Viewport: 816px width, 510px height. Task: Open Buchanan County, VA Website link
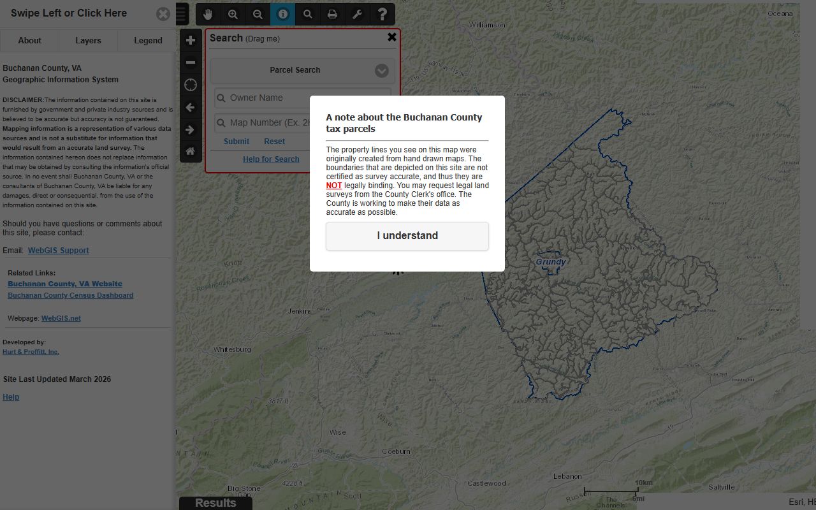tap(65, 284)
